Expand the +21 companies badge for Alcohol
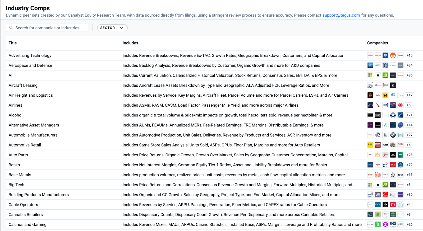Viewport: 423px width, 231px height. 410,115
